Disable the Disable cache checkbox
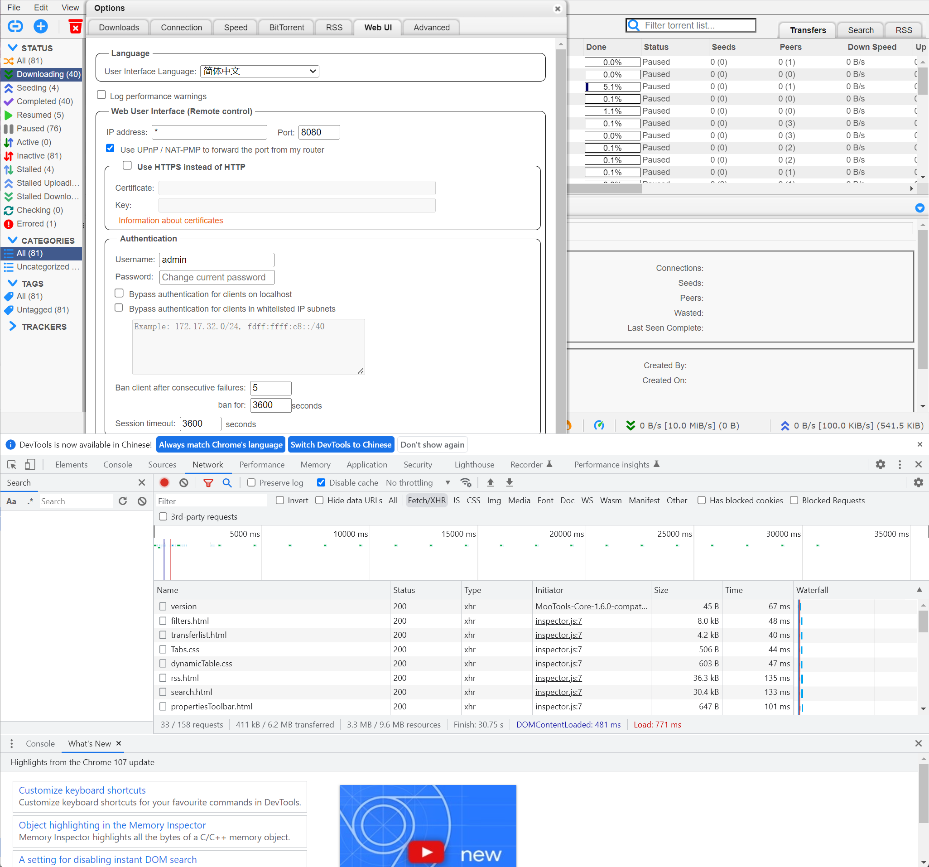Screen dimensions: 929x867 pos(321,482)
